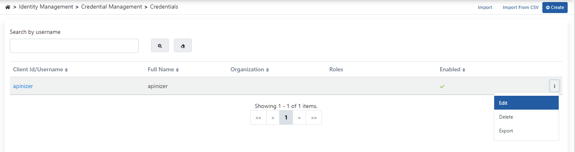The width and height of the screenshot is (575, 152).
Task: Click the blue Create button
Action: click(x=555, y=7)
